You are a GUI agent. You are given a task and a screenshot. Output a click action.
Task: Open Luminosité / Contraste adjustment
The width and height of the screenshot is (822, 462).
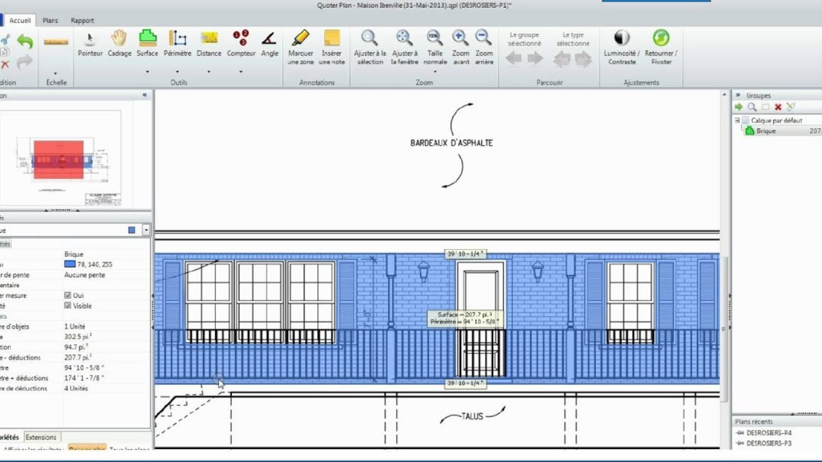coord(622,47)
